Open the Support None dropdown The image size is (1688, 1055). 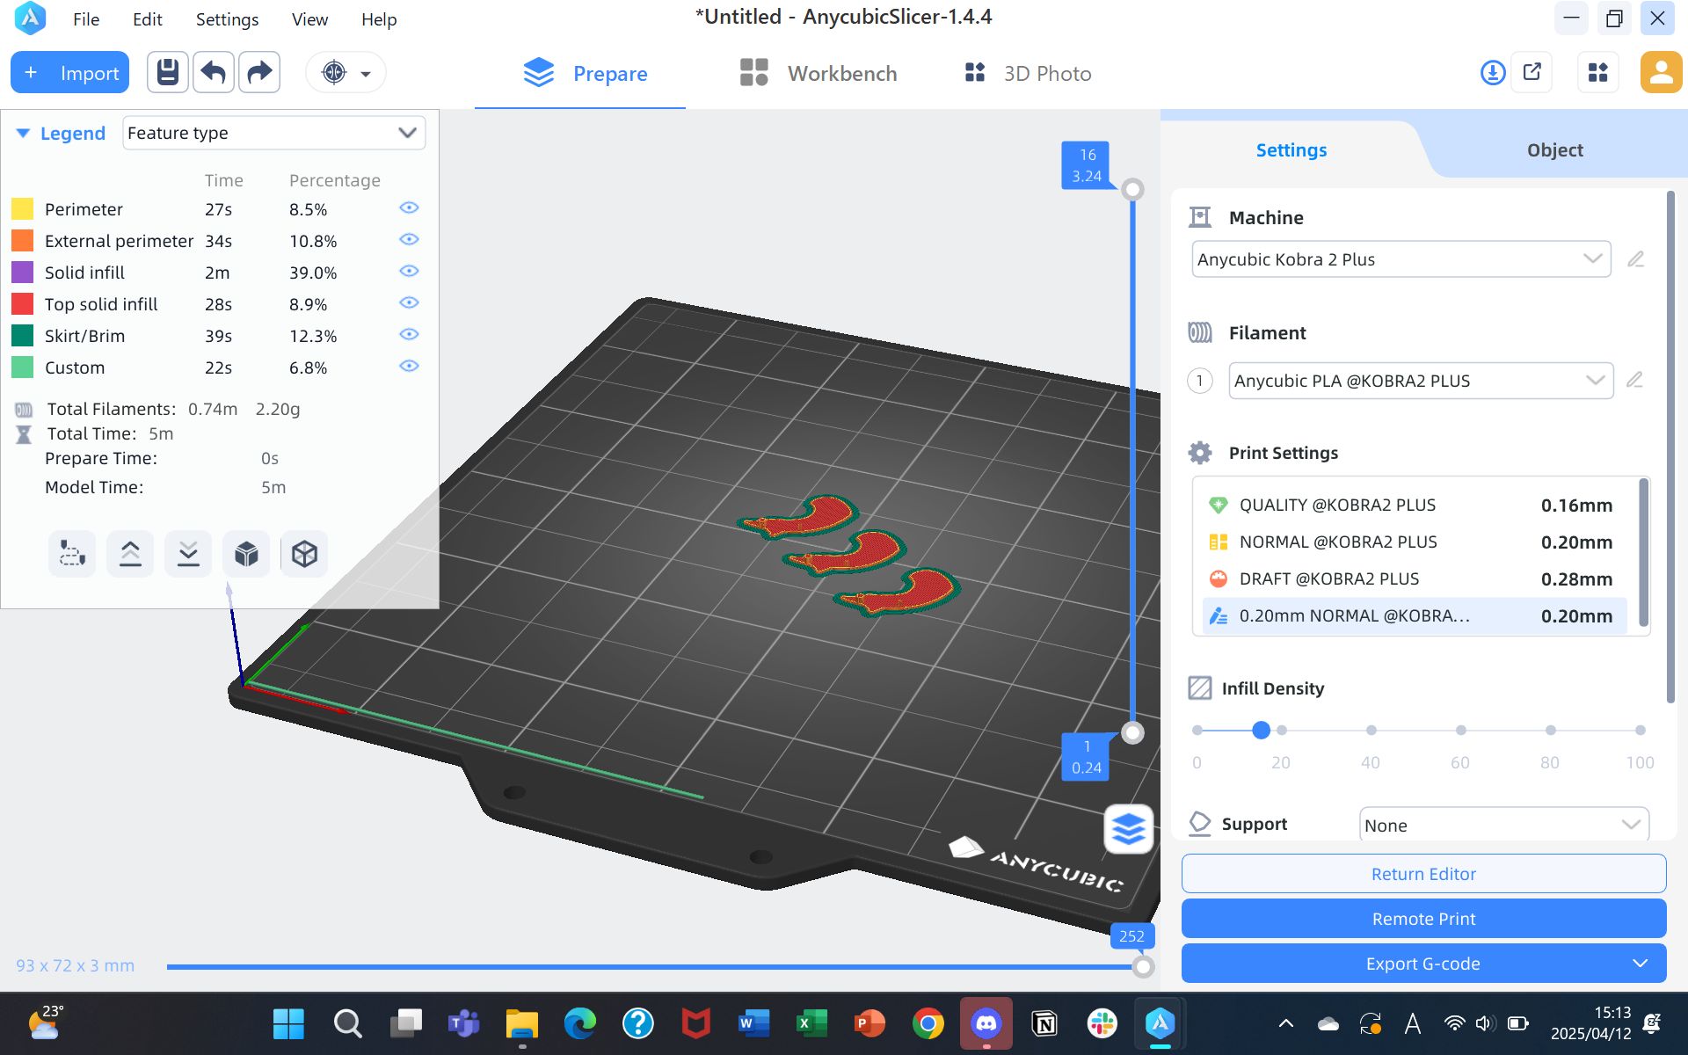[1503, 825]
